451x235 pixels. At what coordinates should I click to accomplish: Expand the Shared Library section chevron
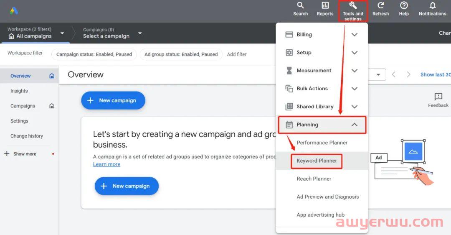click(x=355, y=107)
